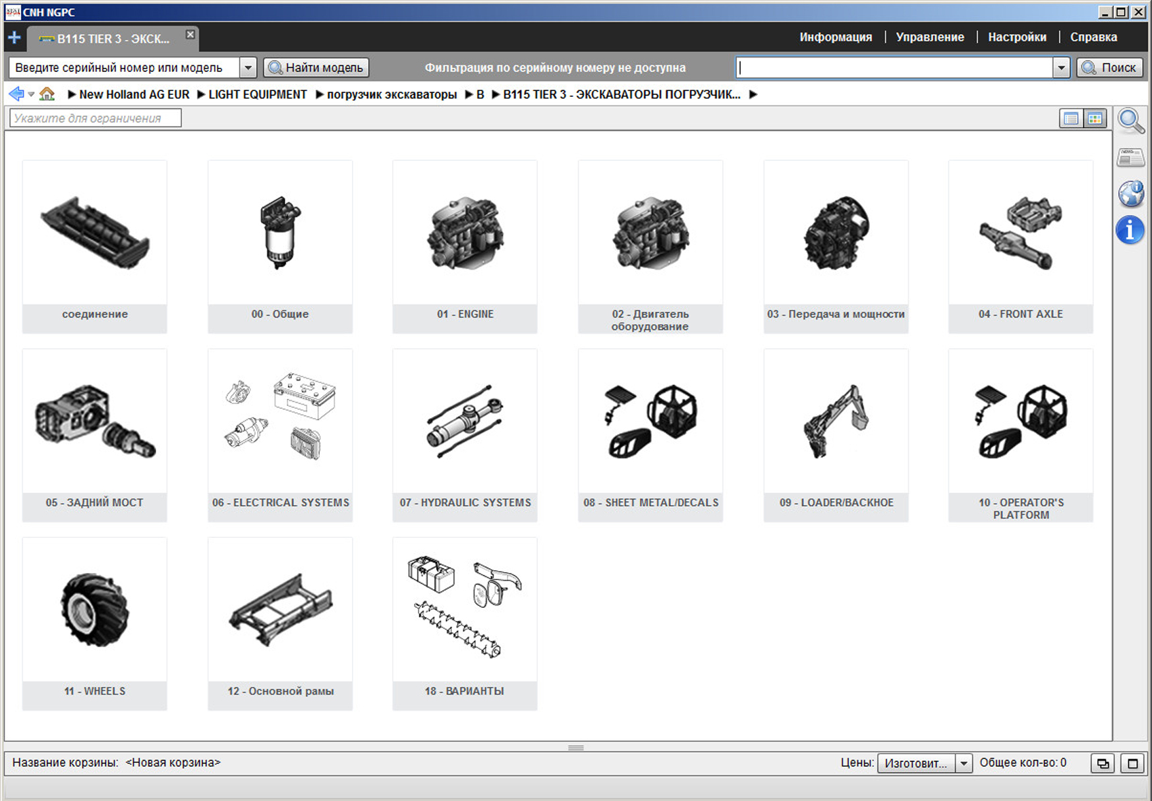Image resolution: width=1152 pixels, height=801 pixels.
Task: Expand serial number or model dropdown
Action: click(248, 67)
